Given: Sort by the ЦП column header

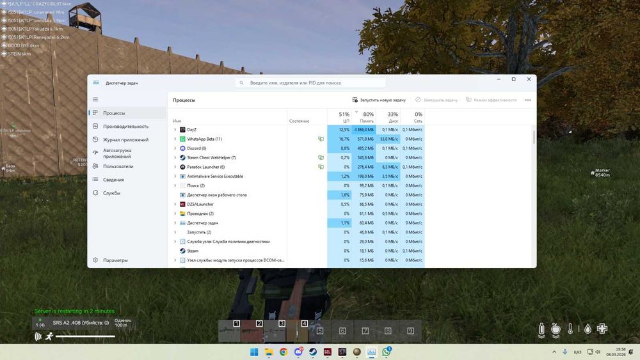Looking at the screenshot, I should 339,117.
